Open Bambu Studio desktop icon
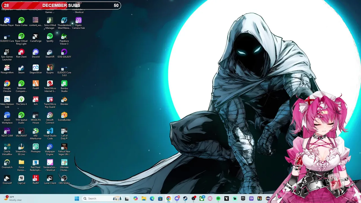Image resolution: width=361 pixels, height=203 pixels. point(64,87)
